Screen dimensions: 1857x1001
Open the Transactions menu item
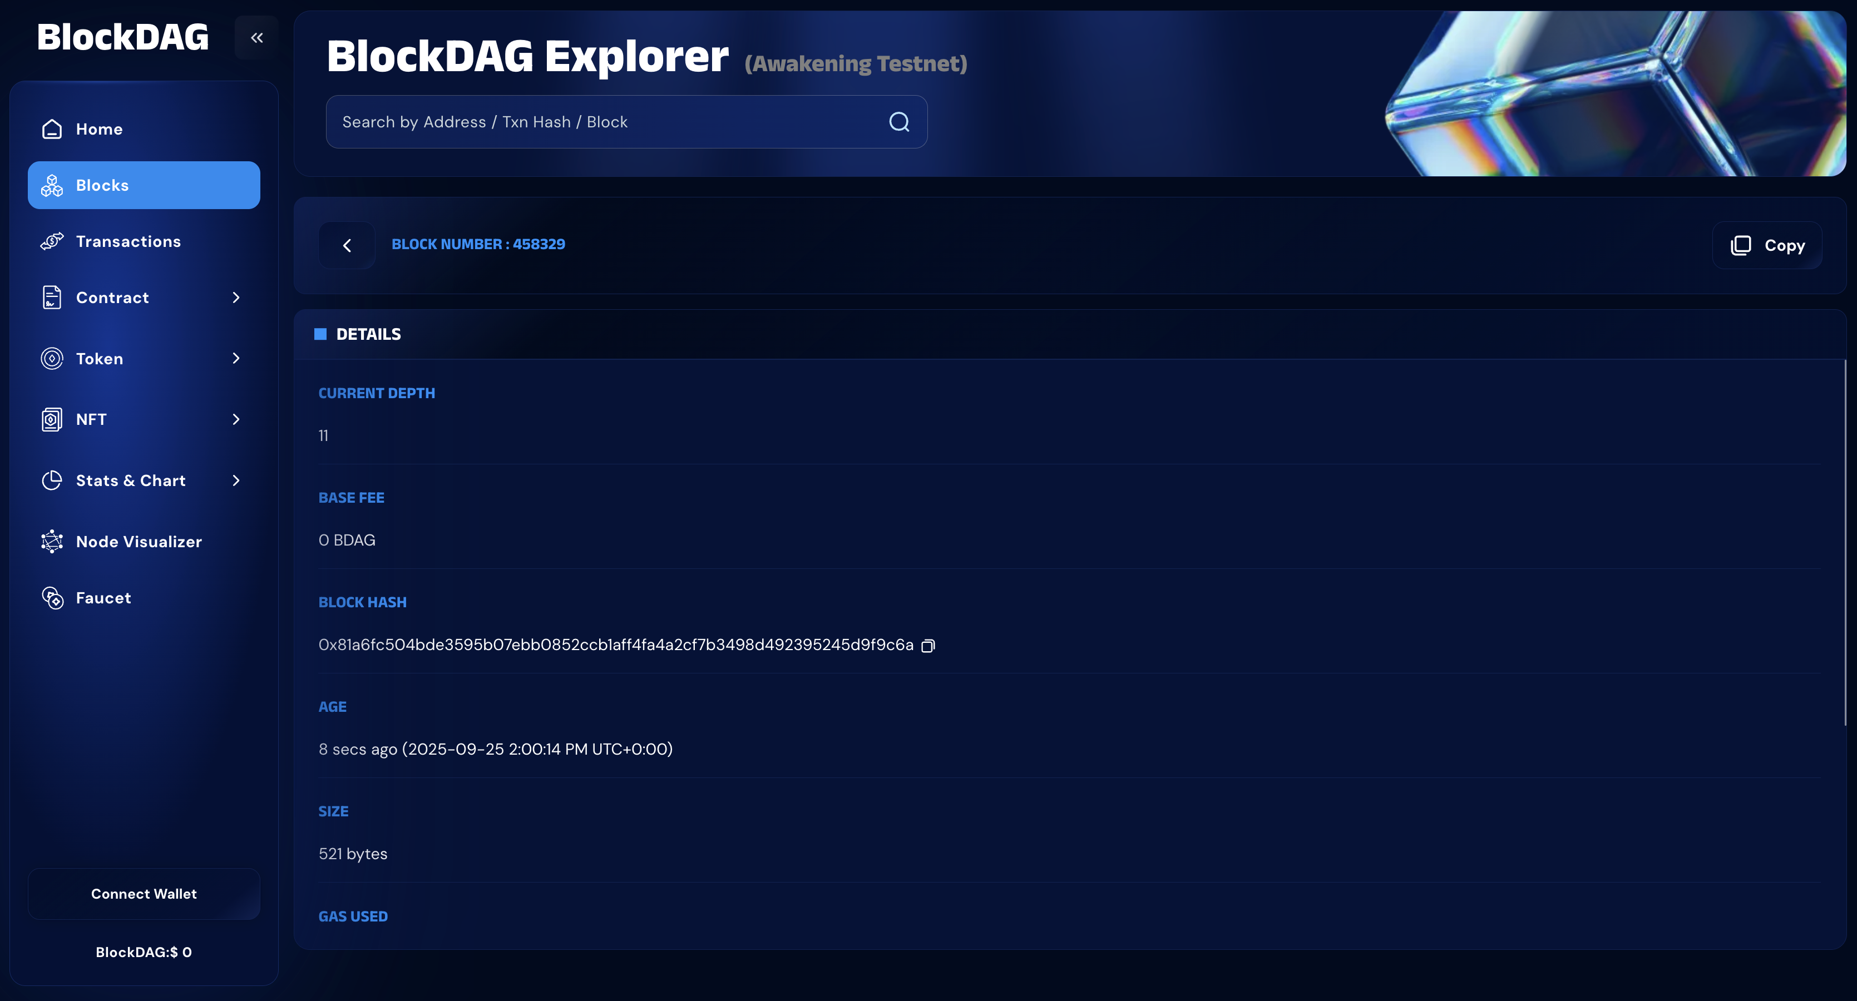129,241
